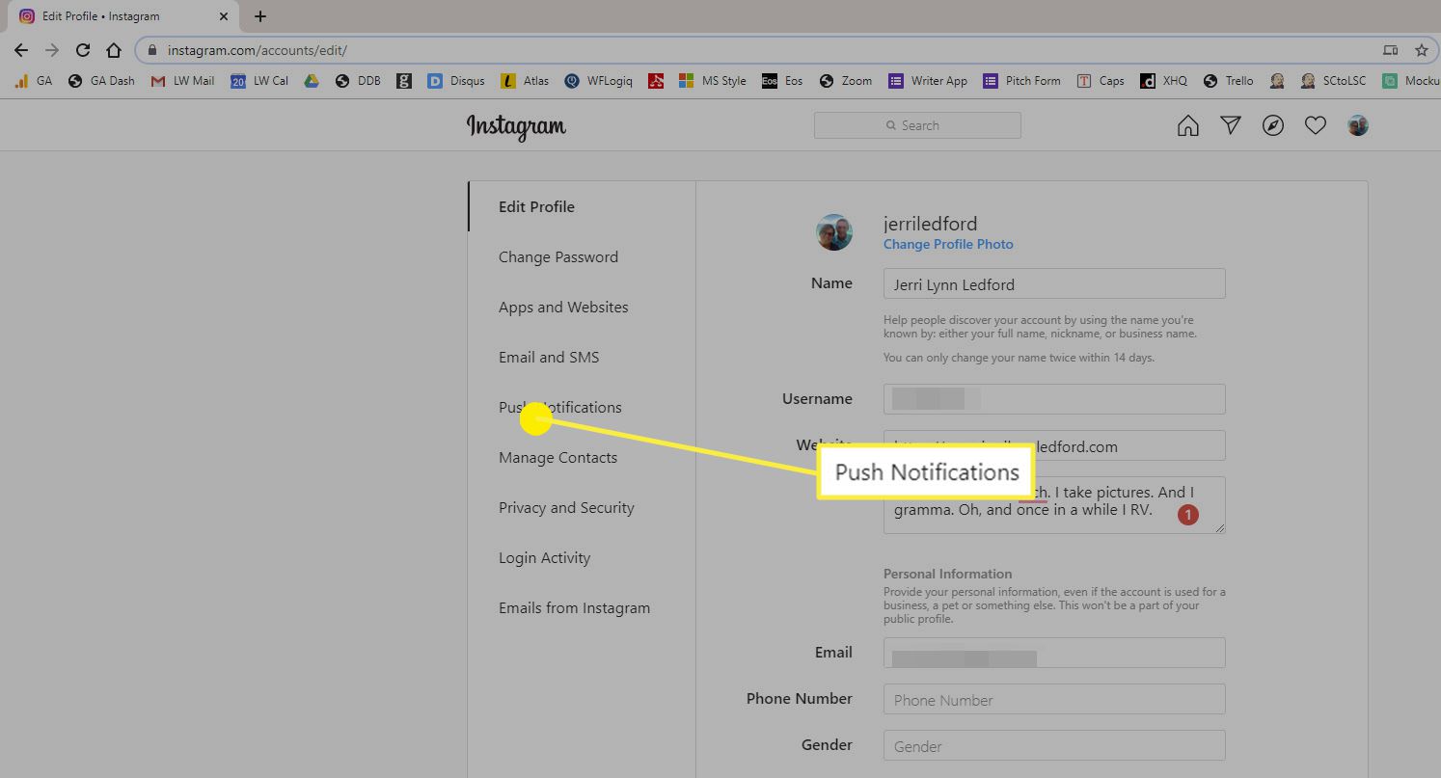Open GA Dash bookmark
The image size is (1441, 778).
click(101, 81)
